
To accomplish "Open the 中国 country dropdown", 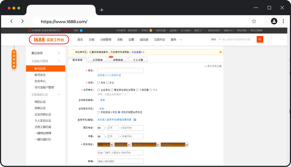I will 105,144.
